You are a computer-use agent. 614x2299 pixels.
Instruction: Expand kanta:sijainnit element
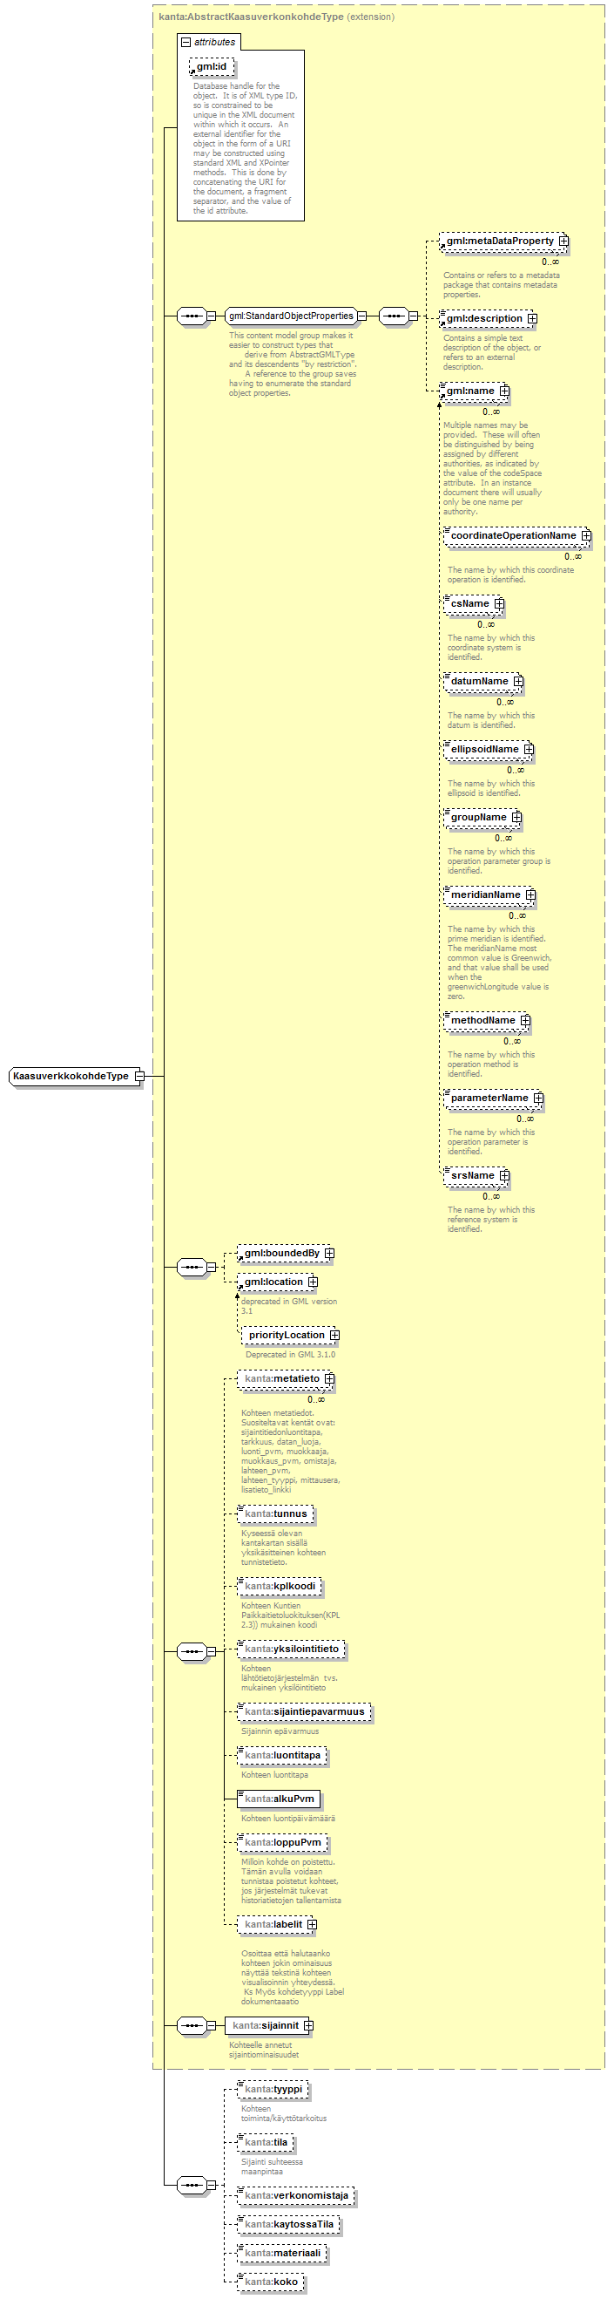point(308,2026)
